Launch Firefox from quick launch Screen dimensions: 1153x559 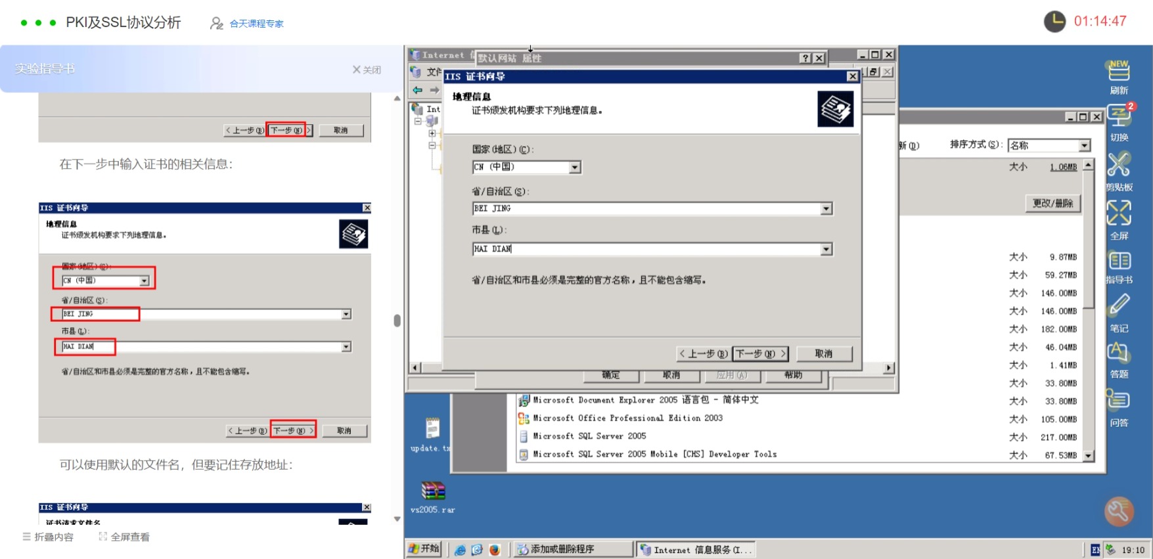pos(494,550)
